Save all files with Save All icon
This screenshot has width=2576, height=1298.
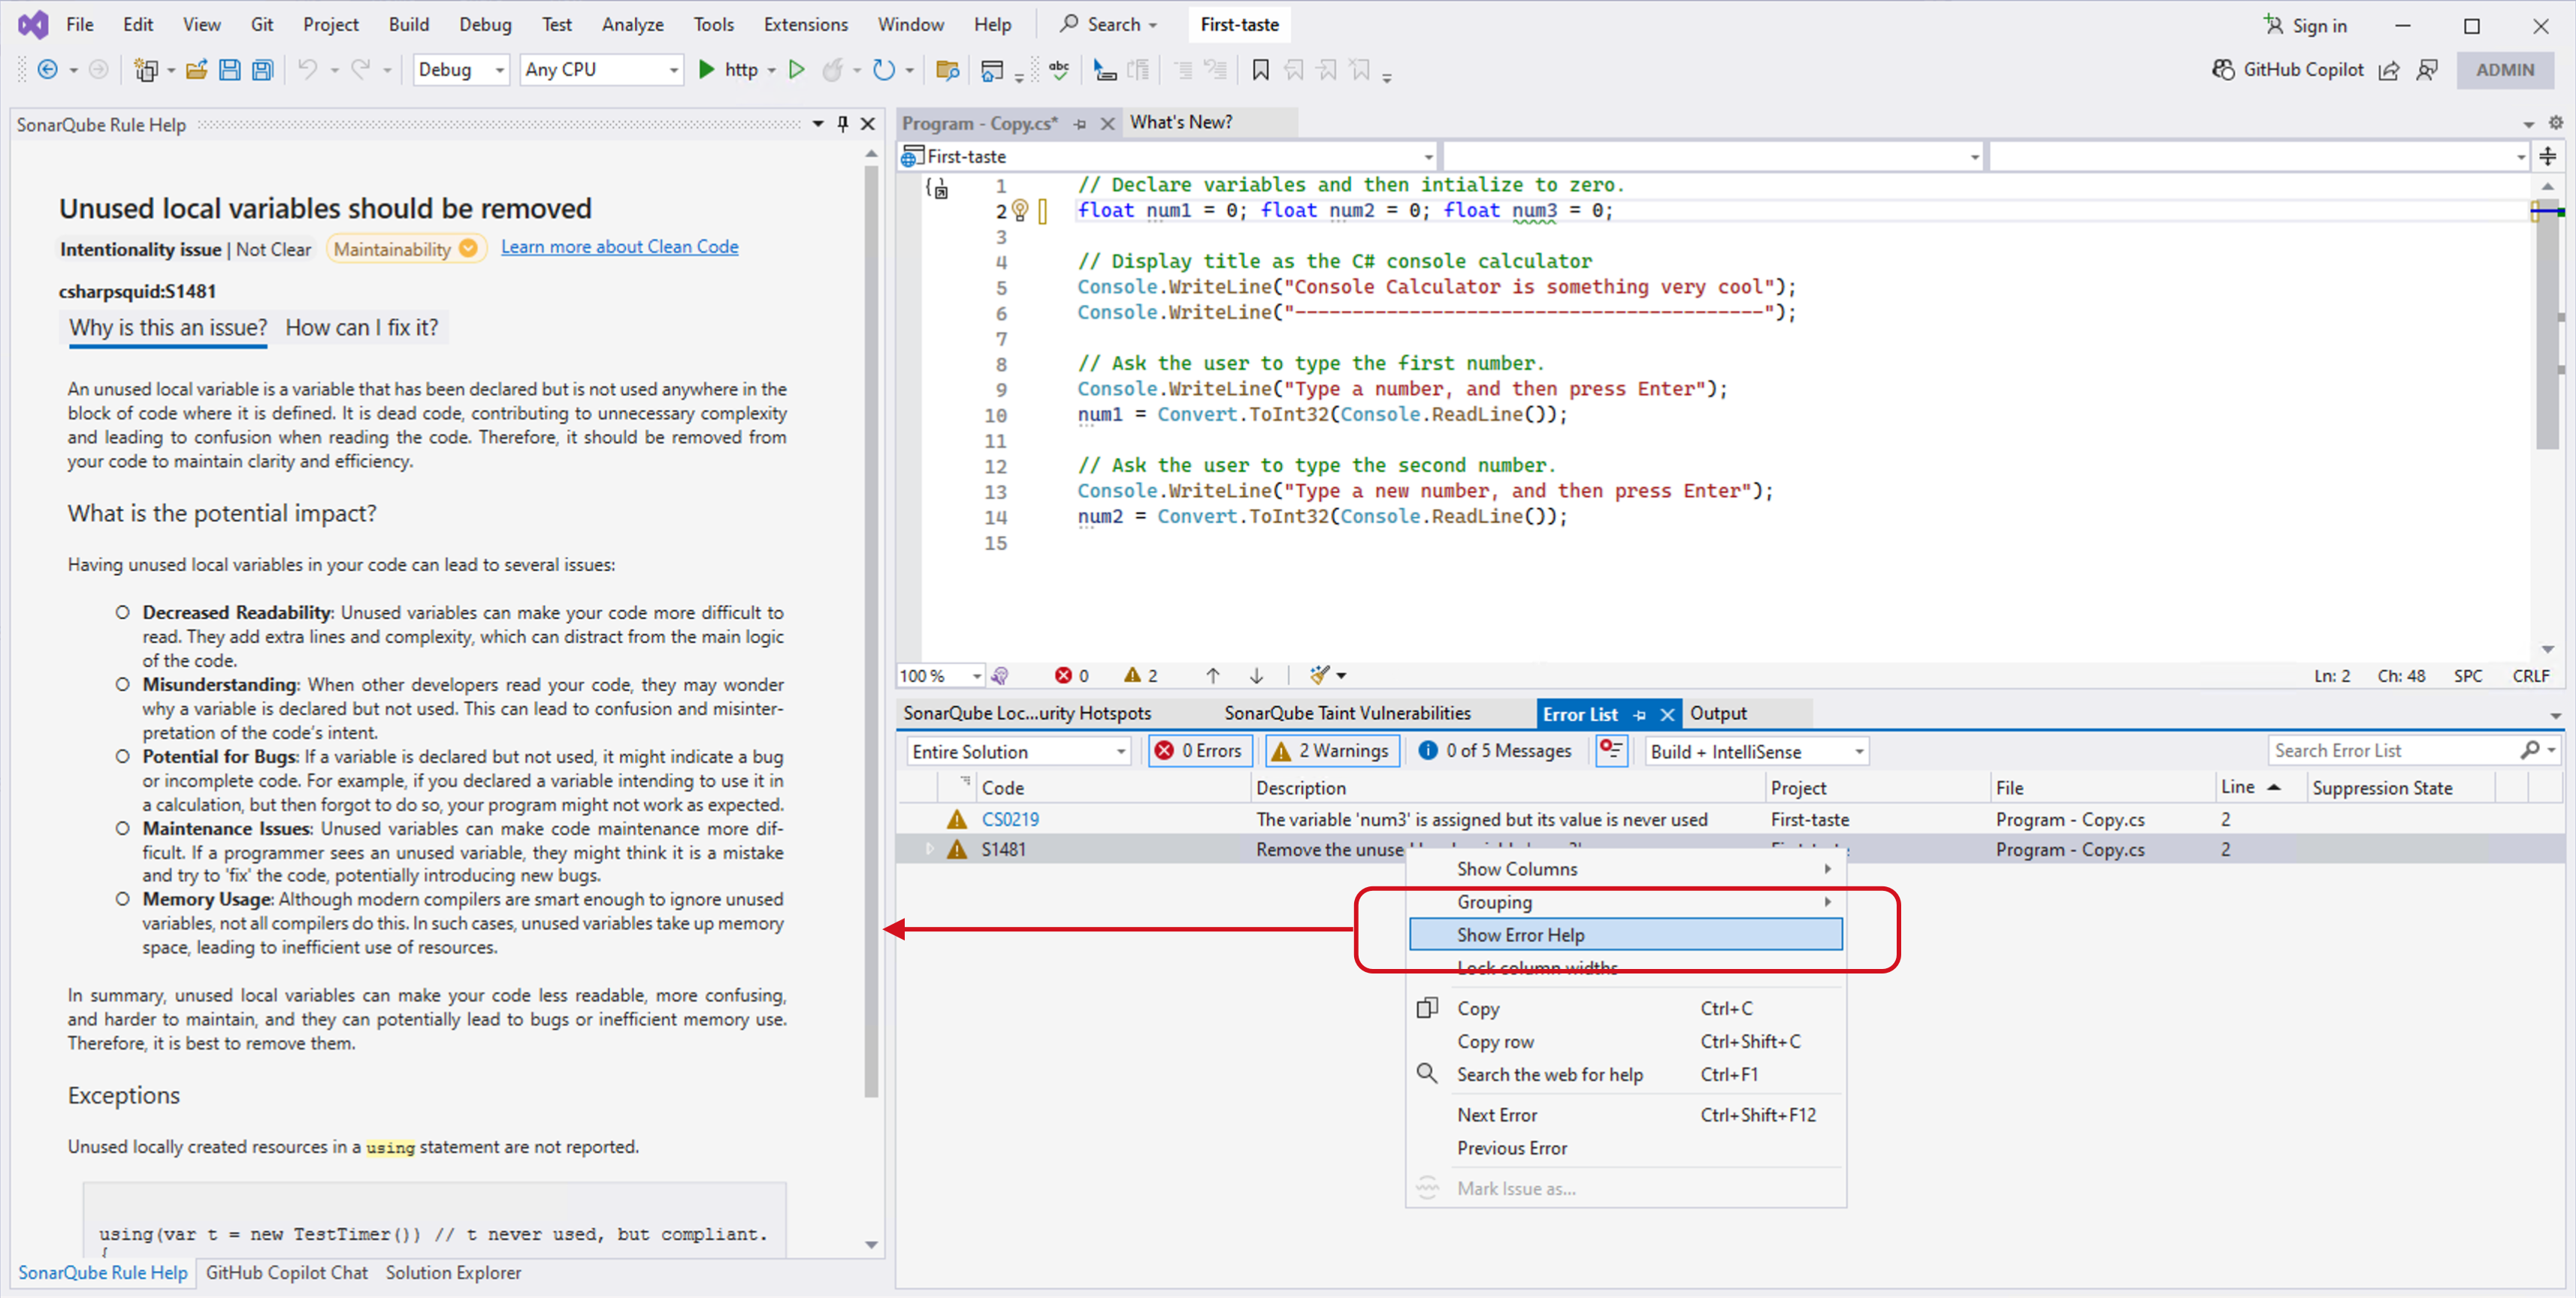pyautogui.click(x=262, y=69)
